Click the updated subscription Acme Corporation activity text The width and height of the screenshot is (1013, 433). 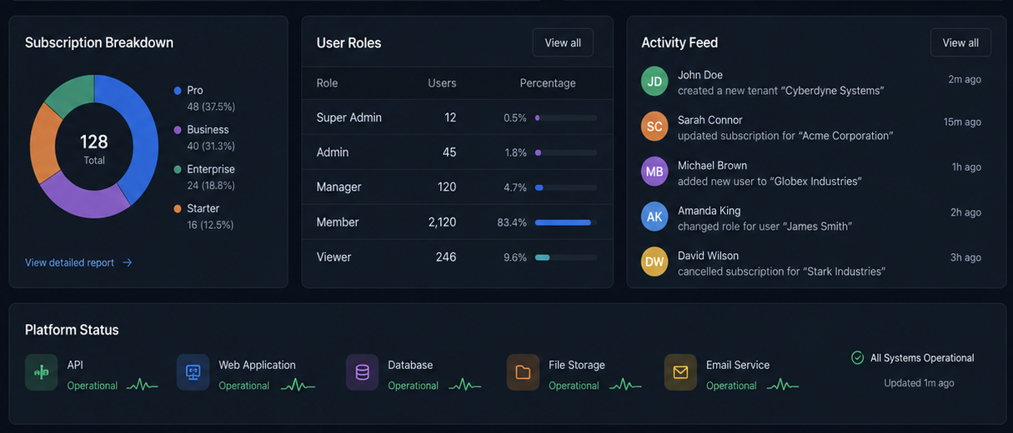coord(785,135)
